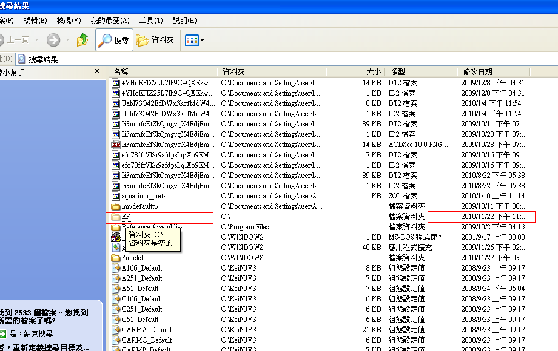The image size is (558, 351).
Task: Select the 40 KB 應用程式擴充 file icon
Action: click(115, 248)
